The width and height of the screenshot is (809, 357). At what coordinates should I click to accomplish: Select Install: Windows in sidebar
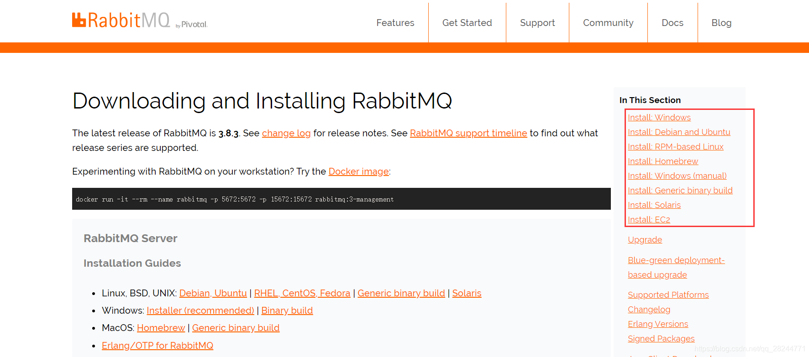(x=659, y=118)
